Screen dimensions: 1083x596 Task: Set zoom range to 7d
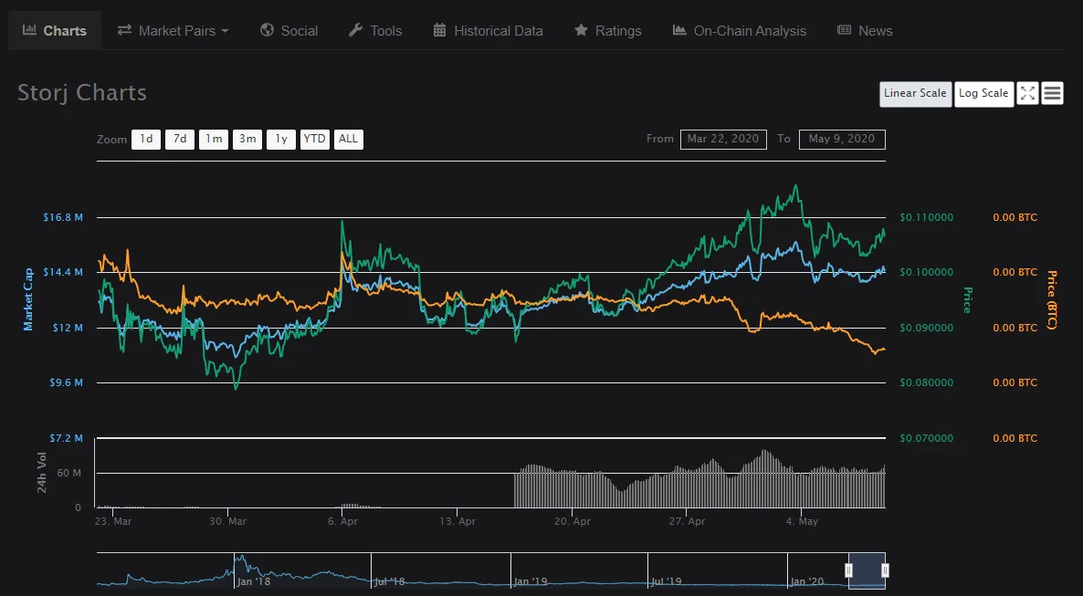(x=180, y=139)
